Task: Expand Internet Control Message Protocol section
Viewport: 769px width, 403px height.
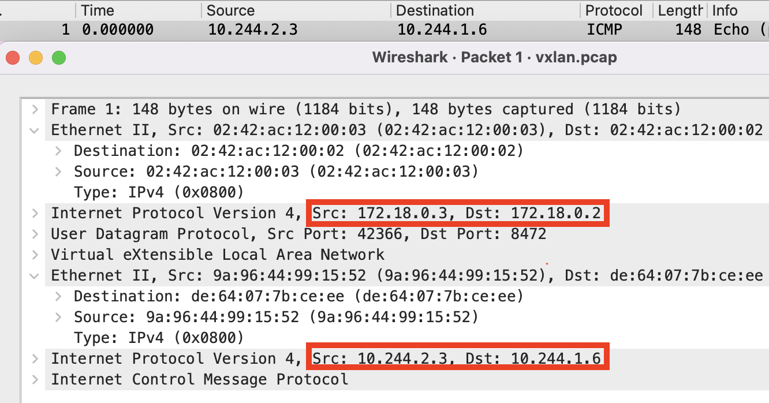Action: click(35, 379)
